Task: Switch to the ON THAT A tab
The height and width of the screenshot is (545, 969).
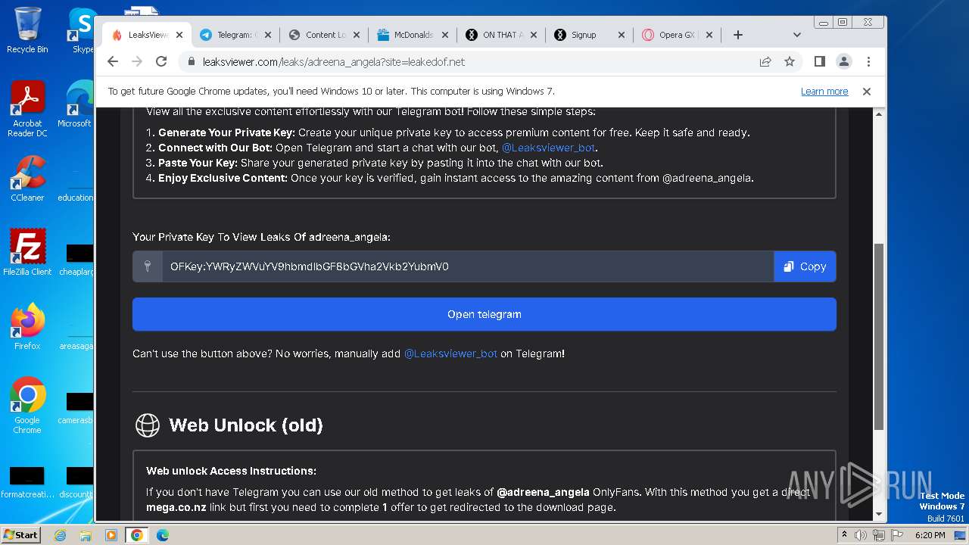Action: 500,35
